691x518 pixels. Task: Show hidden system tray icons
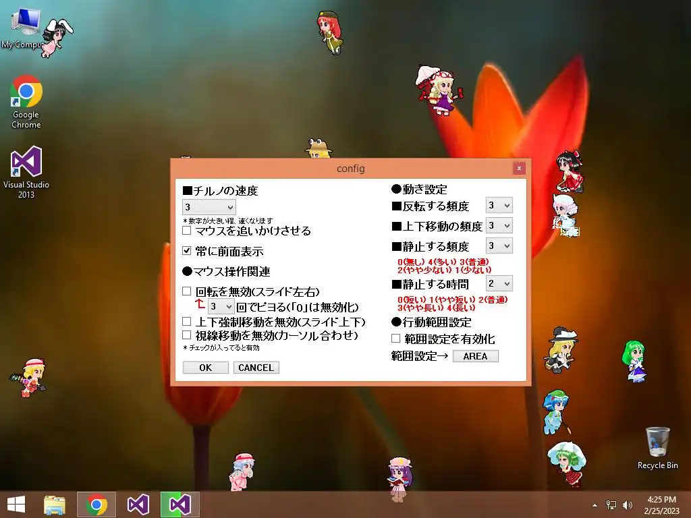click(595, 505)
